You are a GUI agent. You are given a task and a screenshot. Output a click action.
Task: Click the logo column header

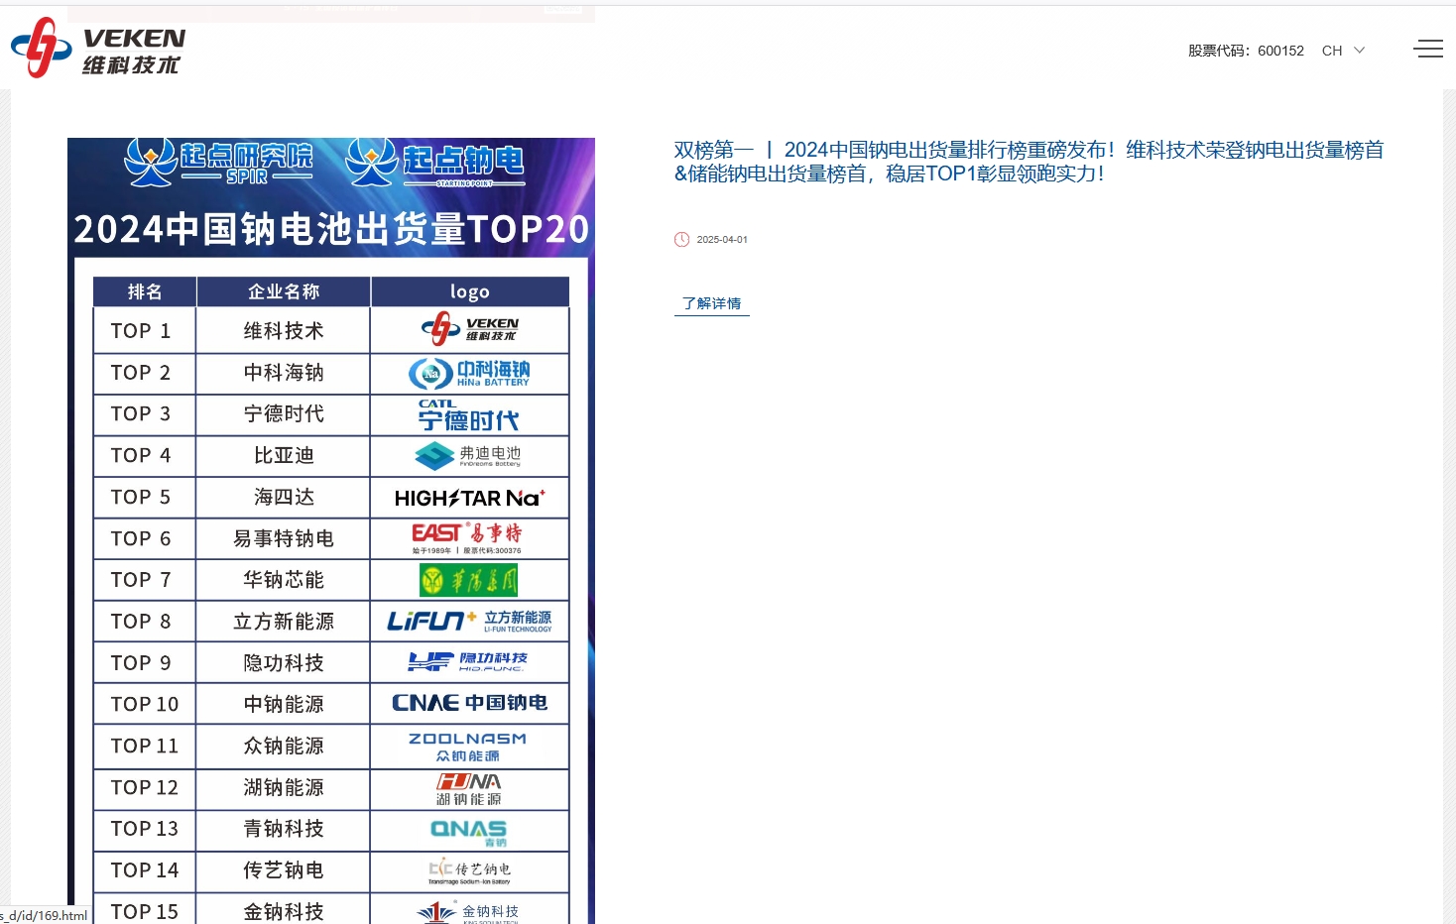click(470, 291)
